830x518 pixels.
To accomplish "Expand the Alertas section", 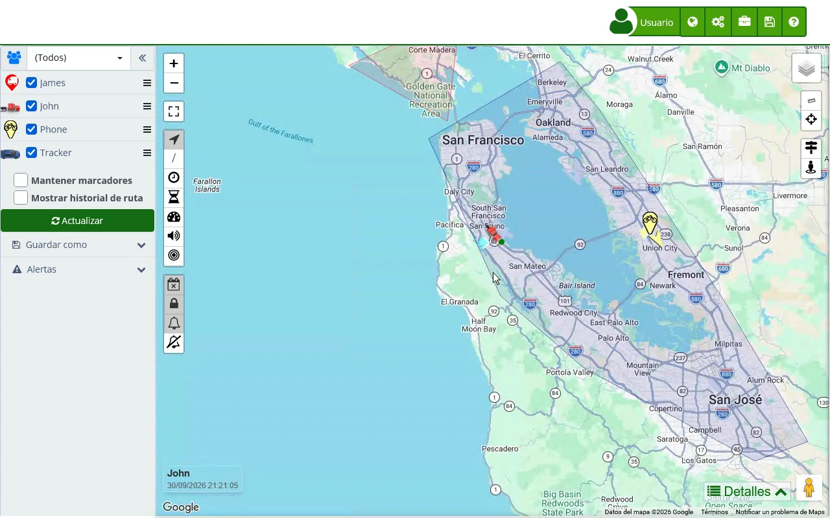I will click(x=78, y=269).
